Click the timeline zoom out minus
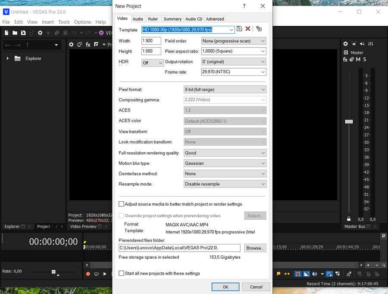The height and width of the screenshot is (294, 388). [x=377, y=265]
